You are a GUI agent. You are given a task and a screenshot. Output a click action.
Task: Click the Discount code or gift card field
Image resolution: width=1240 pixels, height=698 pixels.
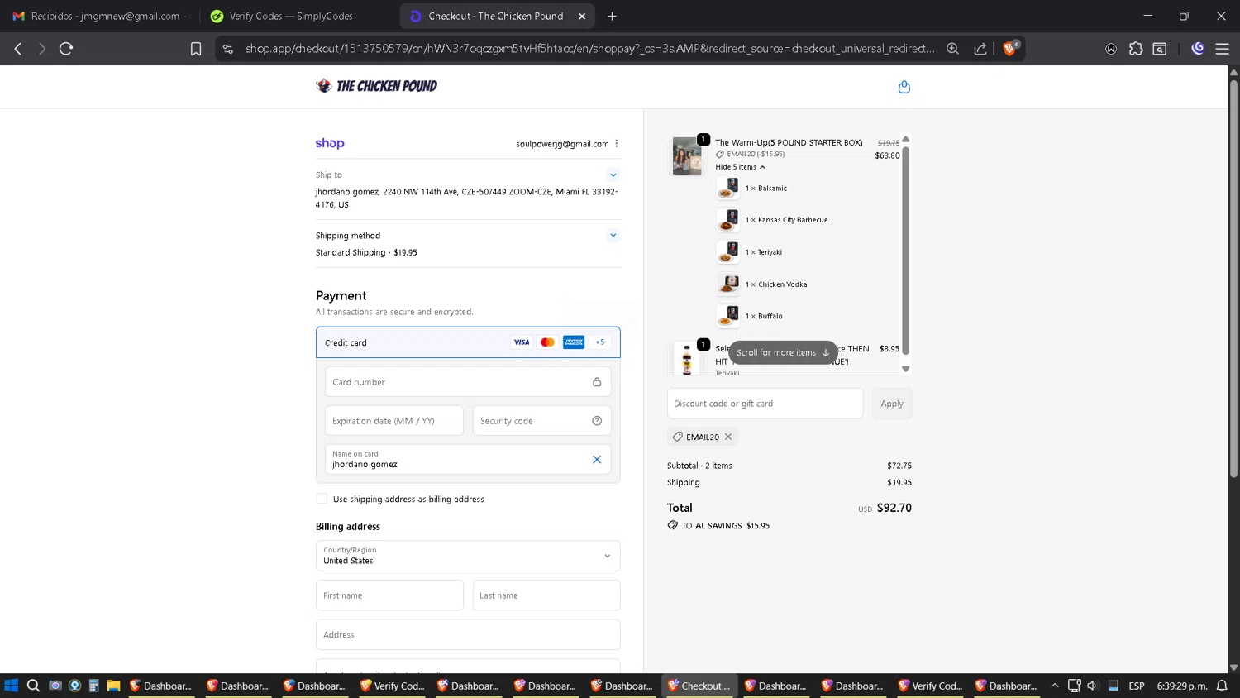765,404
